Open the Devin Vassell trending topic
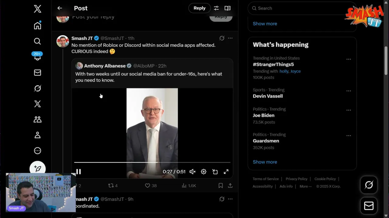Image resolution: width=389 pixels, height=218 pixels. pyautogui.click(x=268, y=96)
